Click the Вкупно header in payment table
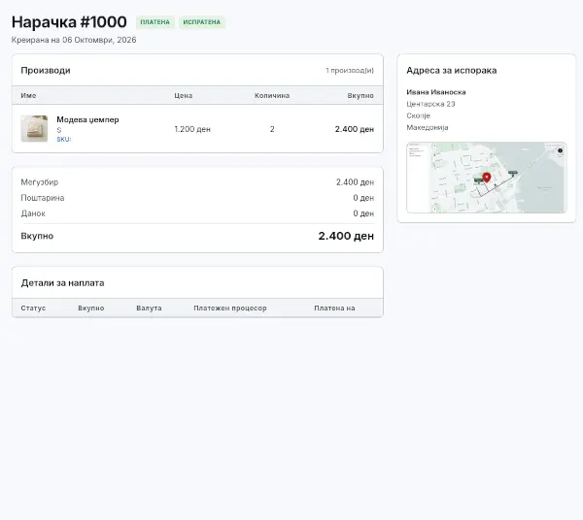The width and height of the screenshot is (583, 520). point(91,308)
